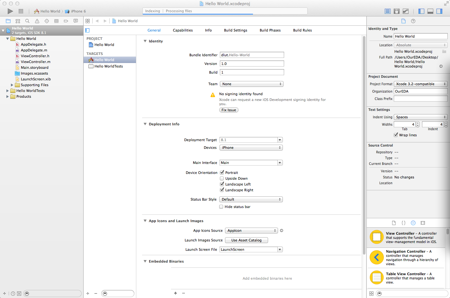
Task: Toggle Portrait orientation checkbox
Action: 222,172
